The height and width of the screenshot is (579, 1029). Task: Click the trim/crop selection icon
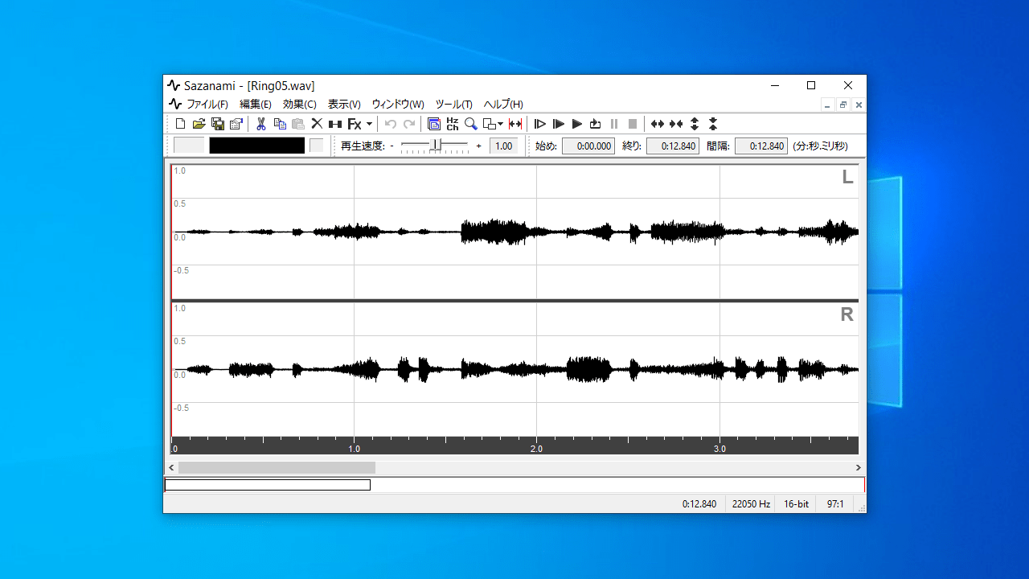coord(335,124)
